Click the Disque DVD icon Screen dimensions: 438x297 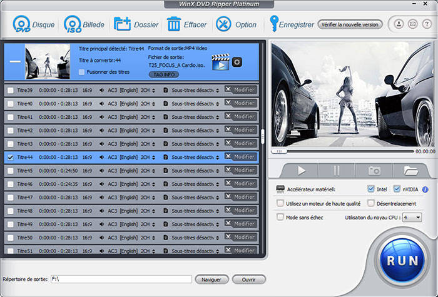coord(23,25)
